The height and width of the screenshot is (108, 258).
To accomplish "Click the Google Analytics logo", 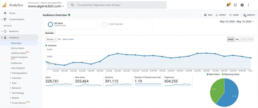I will (4, 5).
